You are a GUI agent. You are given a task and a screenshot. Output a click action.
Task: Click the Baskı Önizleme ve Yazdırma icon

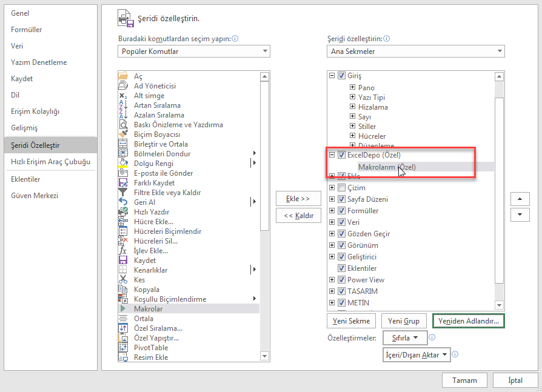[123, 124]
